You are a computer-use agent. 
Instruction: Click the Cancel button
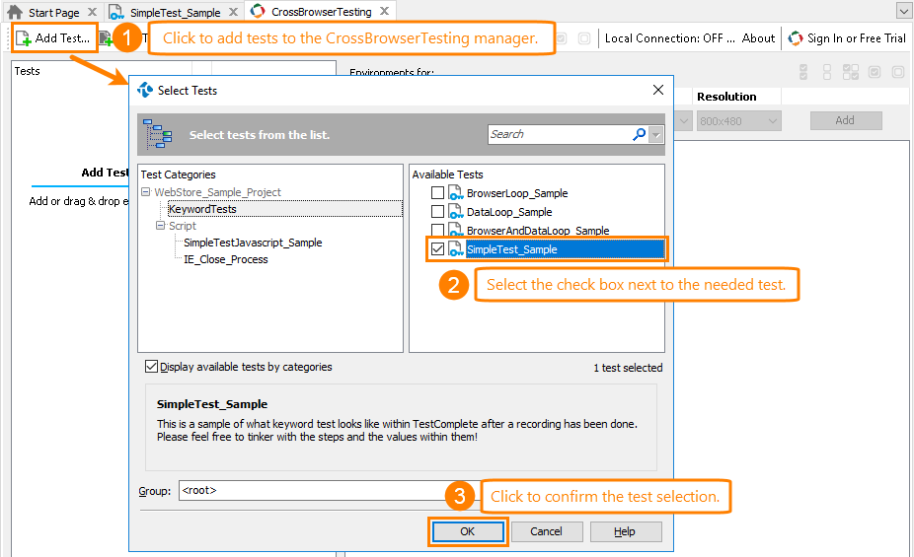pos(546,531)
